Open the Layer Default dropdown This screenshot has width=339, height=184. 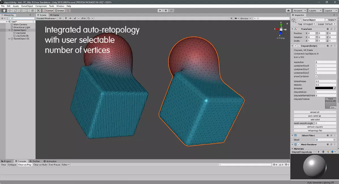[x=330, y=24]
